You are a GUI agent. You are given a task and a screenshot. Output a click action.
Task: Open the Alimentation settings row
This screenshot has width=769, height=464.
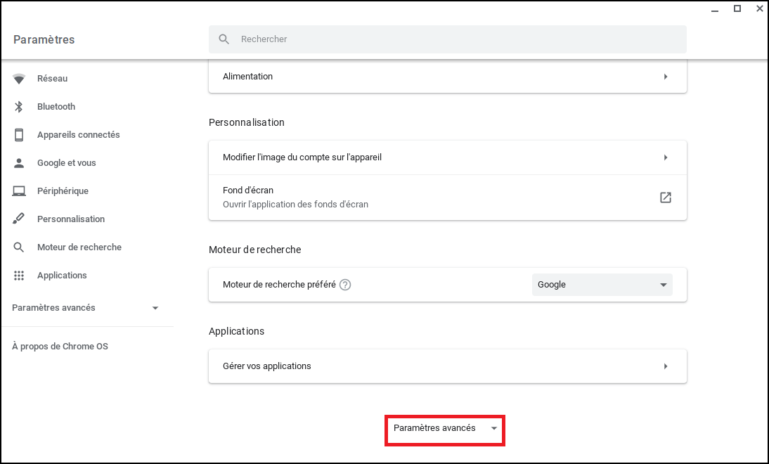coord(447,77)
